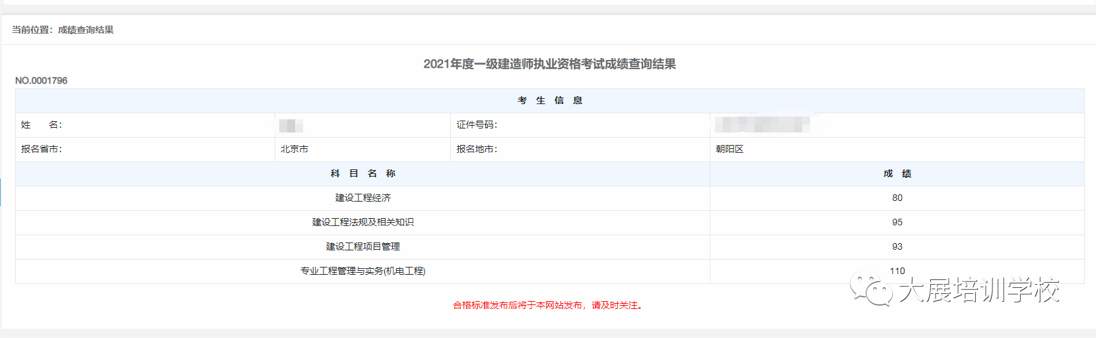
Task: Select the 建设工程法规及相关知识 subject row
Action: 362,222
